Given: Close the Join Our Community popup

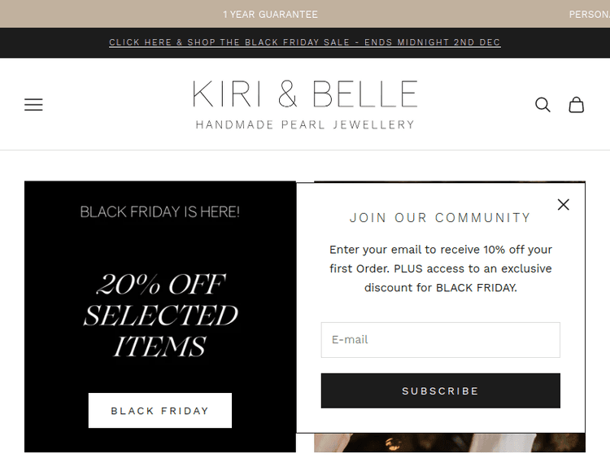Looking at the screenshot, I should point(564,205).
